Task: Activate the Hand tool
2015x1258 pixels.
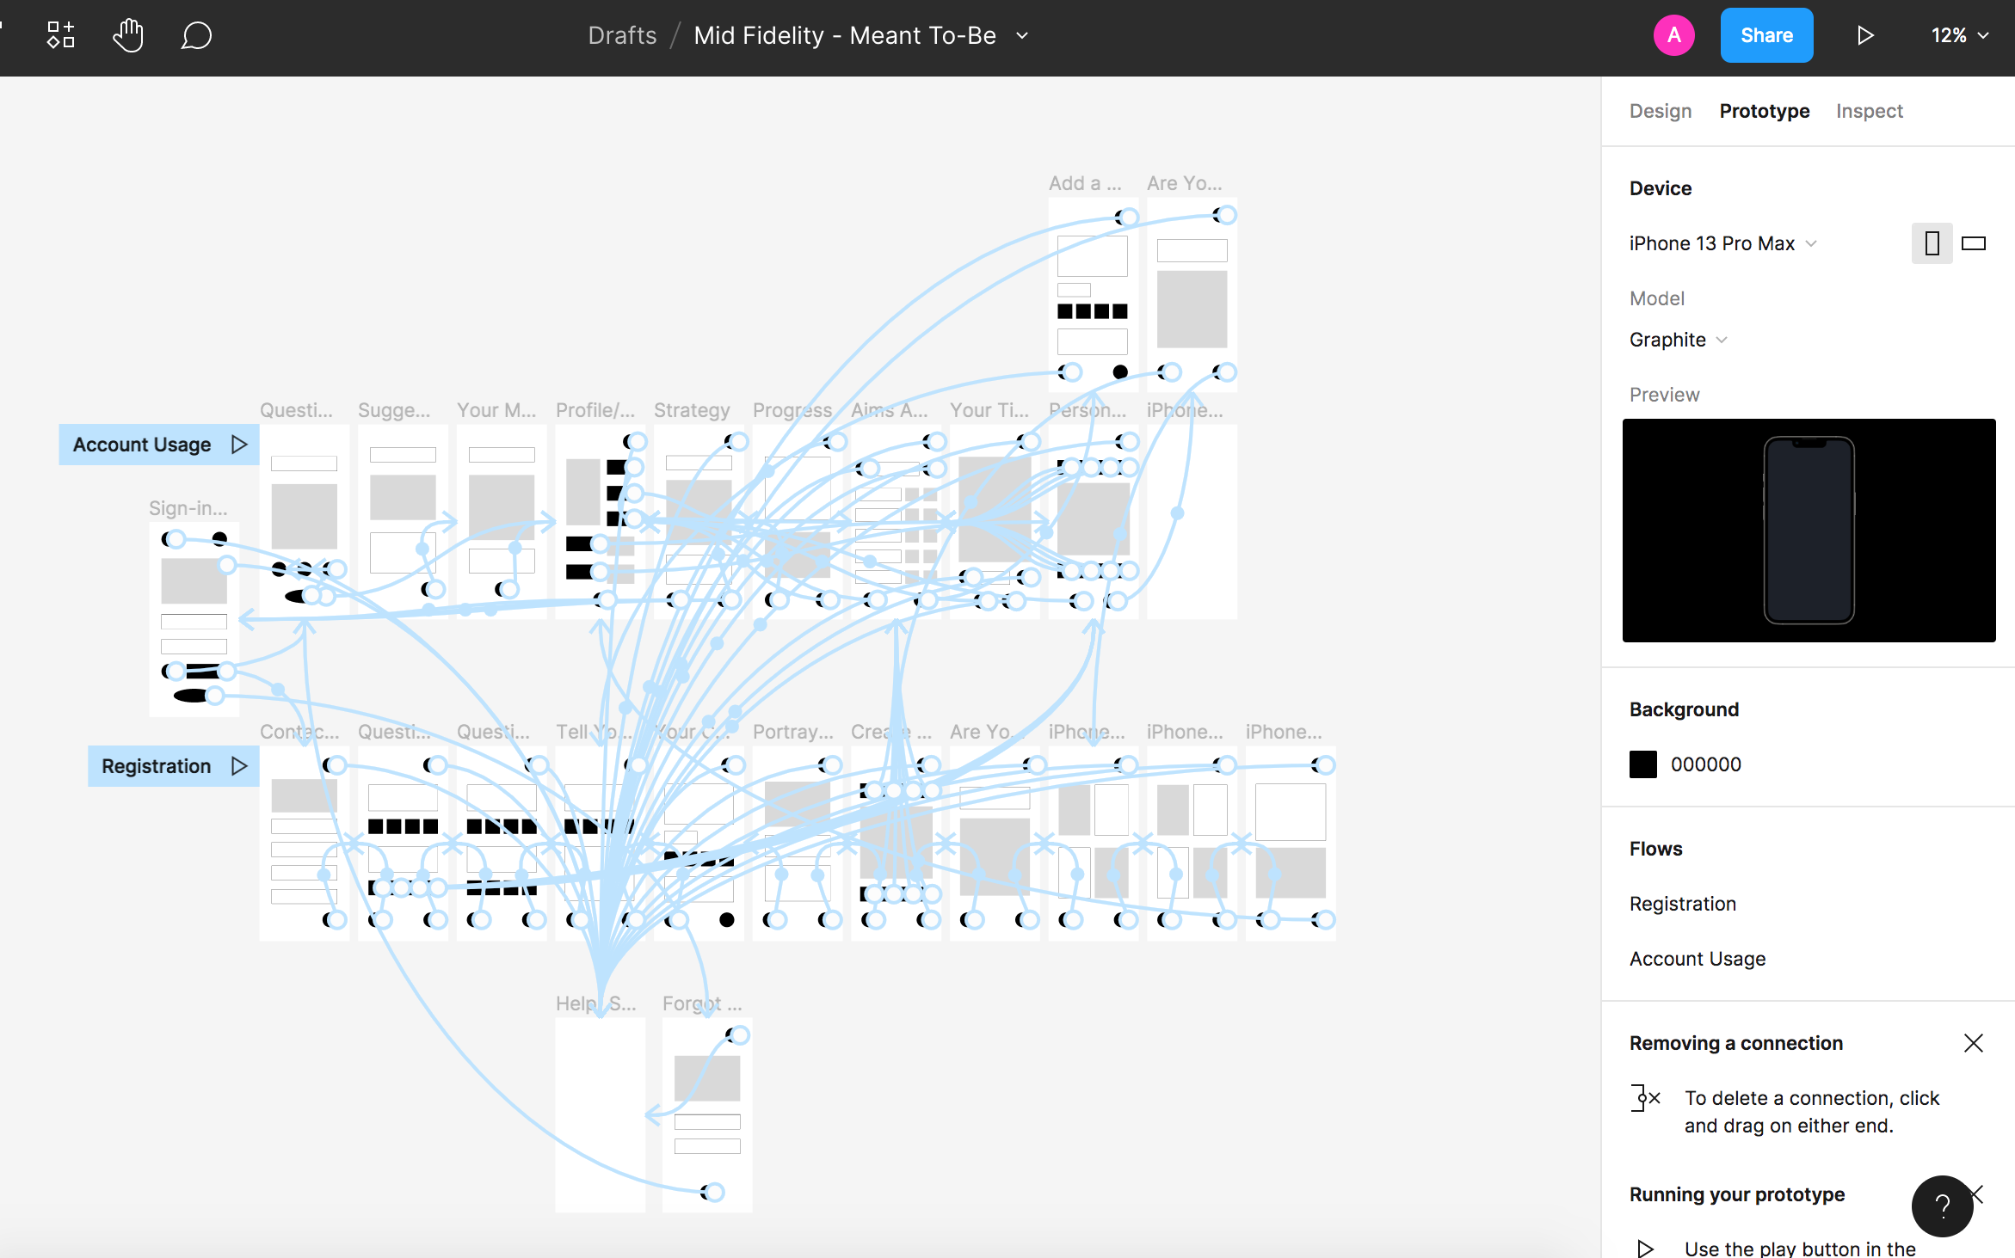Action: click(128, 35)
